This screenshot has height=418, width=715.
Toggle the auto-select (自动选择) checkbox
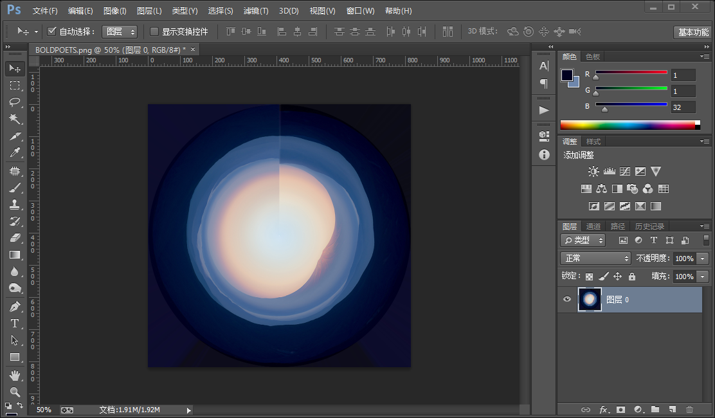[52, 31]
